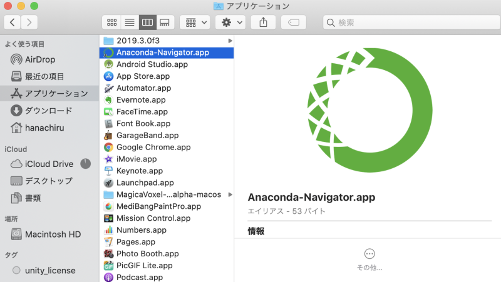This screenshot has width=501, height=282.
Task: Go back with the left chevron button
Action: pyautogui.click(x=13, y=23)
